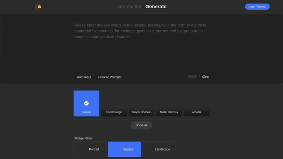
Task: Click the checkmark on General style
Action: coord(86,103)
